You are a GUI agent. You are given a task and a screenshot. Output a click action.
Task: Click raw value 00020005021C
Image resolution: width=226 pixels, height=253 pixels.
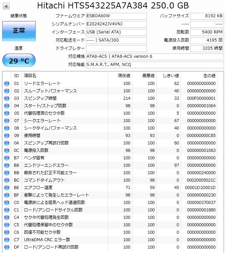(x=201, y=180)
